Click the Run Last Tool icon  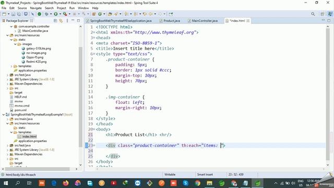[x=65, y=14]
